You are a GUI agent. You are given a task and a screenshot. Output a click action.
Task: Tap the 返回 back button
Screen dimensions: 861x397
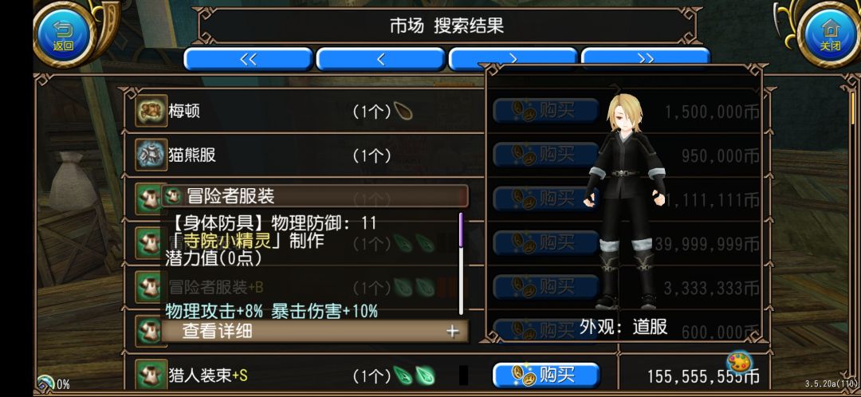pyautogui.click(x=63, y=34)
